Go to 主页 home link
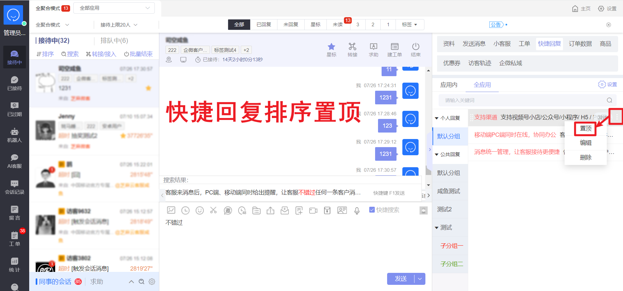The width and height of the screenshot is (623, 291). coord(581,9)
